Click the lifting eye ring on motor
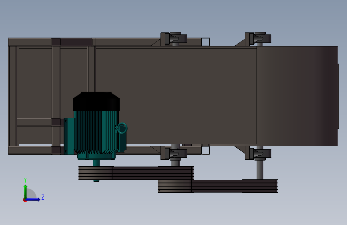Screen dimensions: 347x225 [122, 128]
